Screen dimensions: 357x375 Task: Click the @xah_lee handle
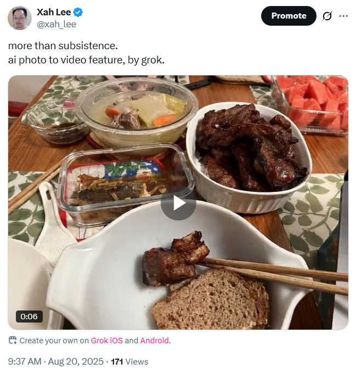56,24
